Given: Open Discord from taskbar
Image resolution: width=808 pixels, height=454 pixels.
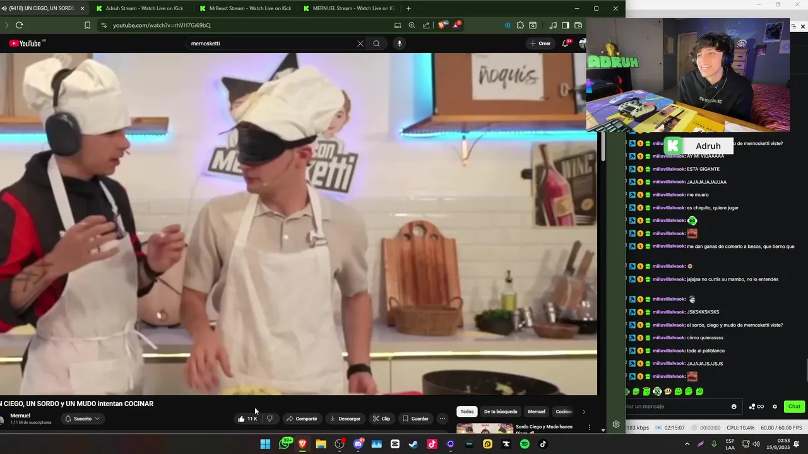Looking at the screenshot, I should tap(358, 444).
